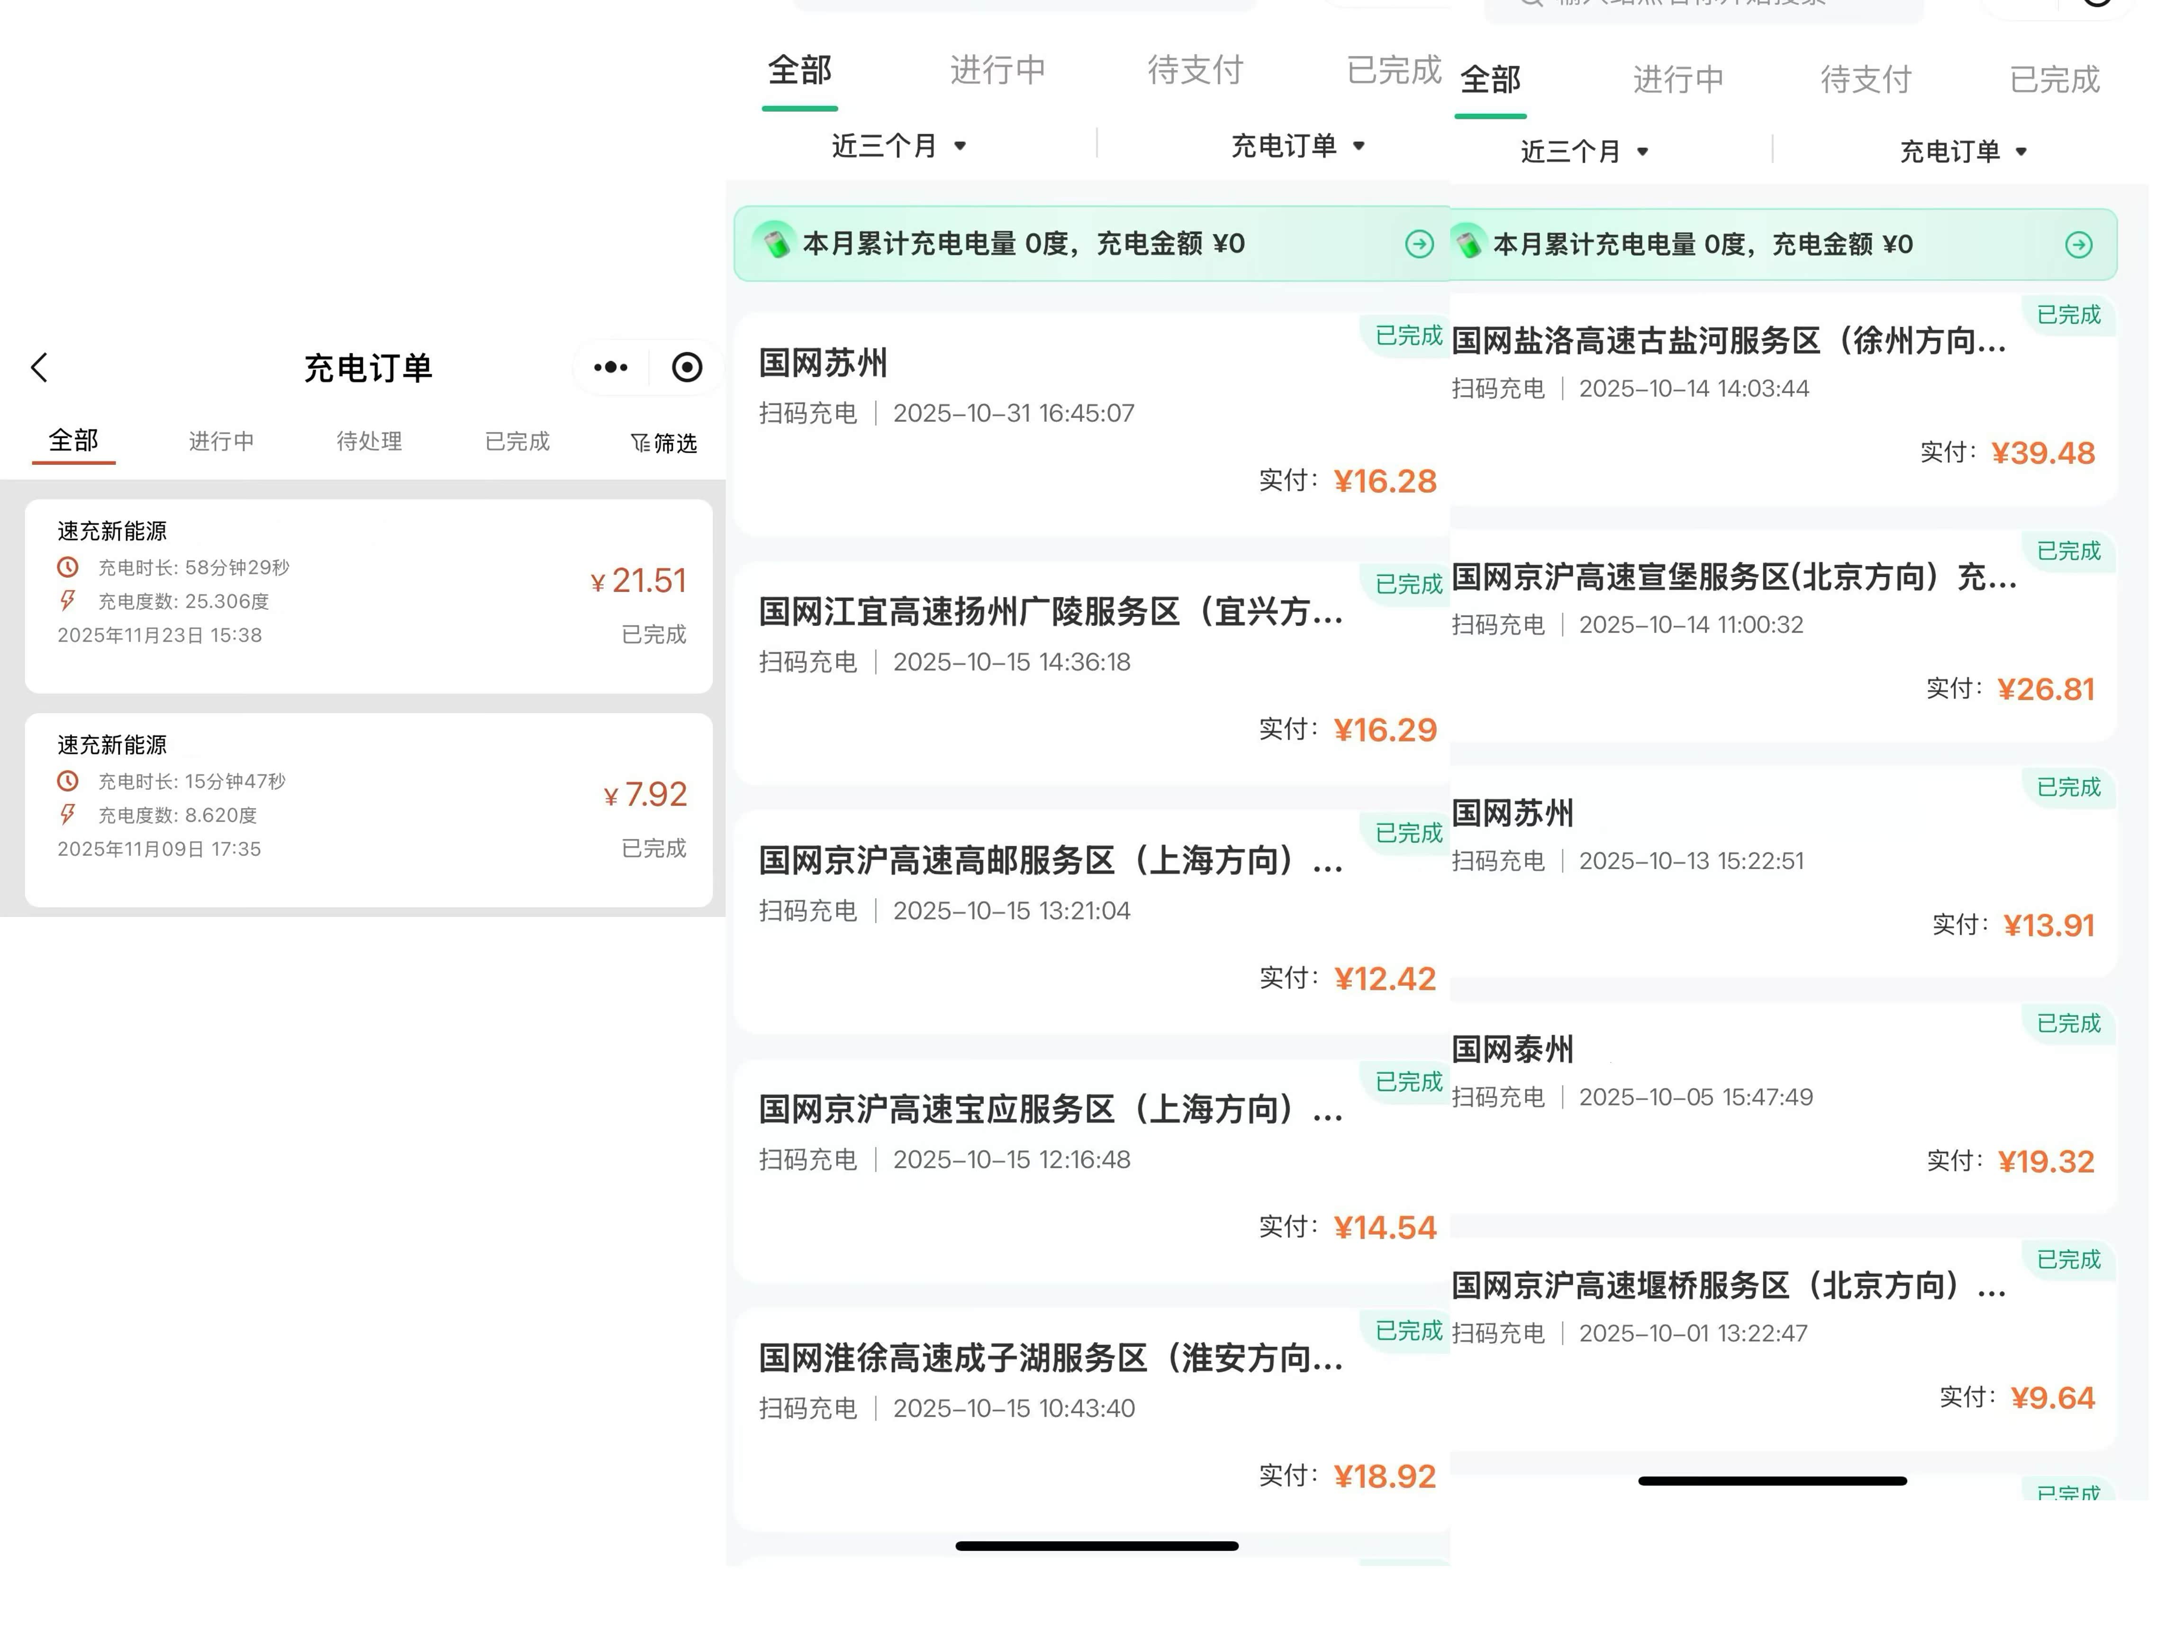Open right panel 近三个月 date dropdown
Screen dimensions: 2175x1631
point(1583,152)
